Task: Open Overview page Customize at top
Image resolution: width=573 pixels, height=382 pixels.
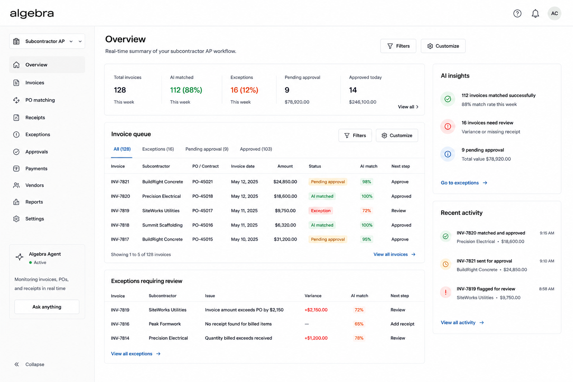Action: point(443,46)
